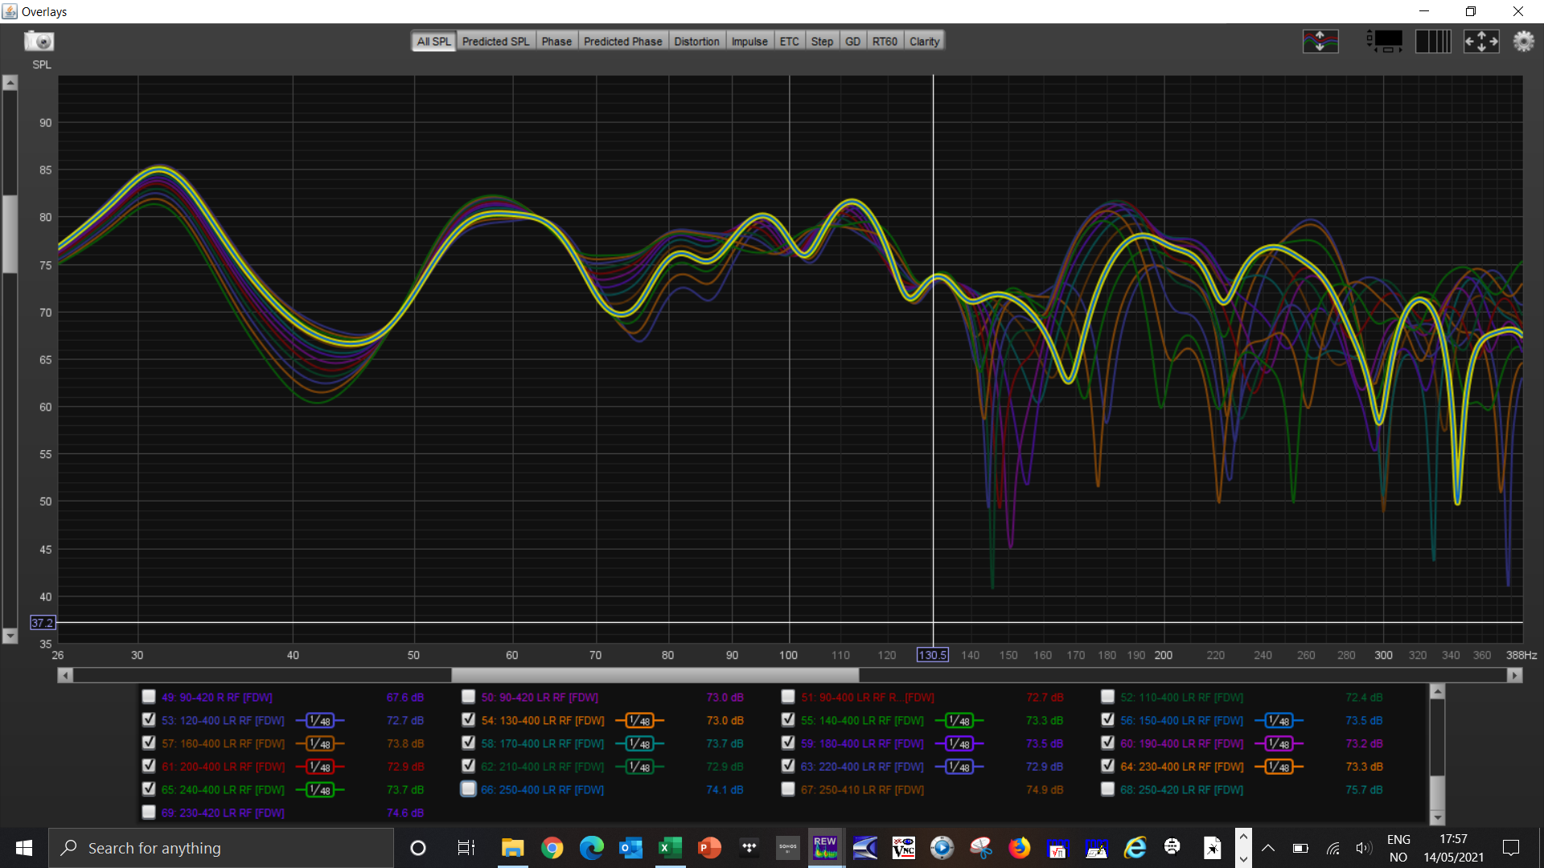Image resolution: width=1544 pixels, height=868 pixels.
Task: Open the ETC tab
Action: (789, 41)
